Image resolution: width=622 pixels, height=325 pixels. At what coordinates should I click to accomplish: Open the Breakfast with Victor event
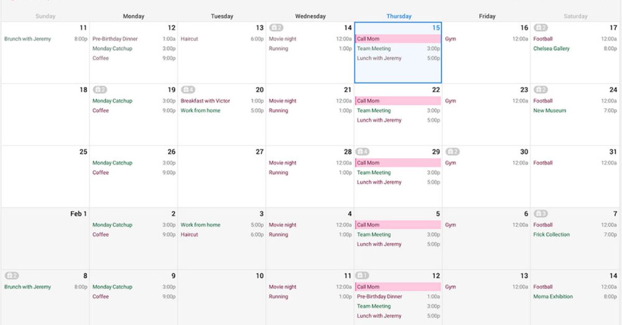205,101
